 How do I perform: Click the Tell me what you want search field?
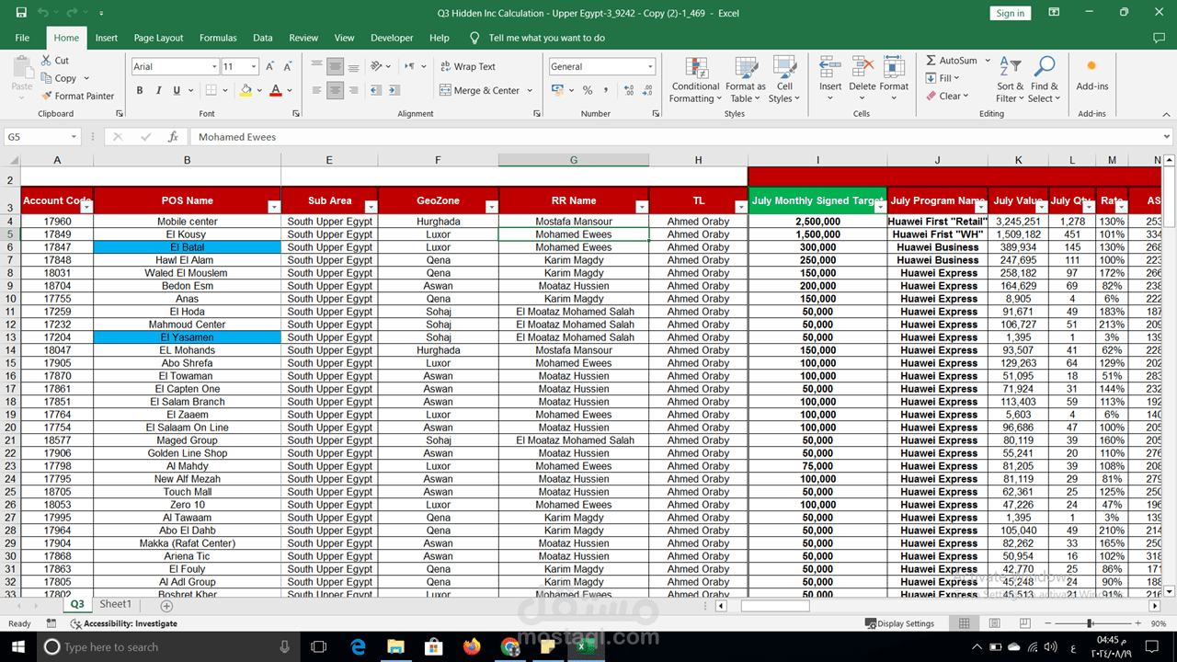[x=546, y=38]
